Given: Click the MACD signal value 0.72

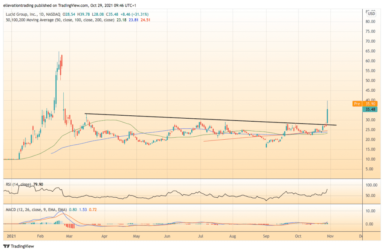Looking at the screenshot, I should pos(93,210).
